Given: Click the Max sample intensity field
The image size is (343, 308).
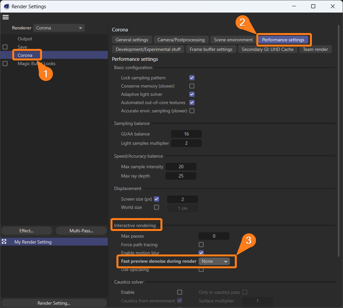Looking at the screenshot, I should [x=181, y=167].
